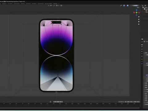Switch to solid viewport shading
This screenshot has height=111, width=148.
(x=135, y=6)
